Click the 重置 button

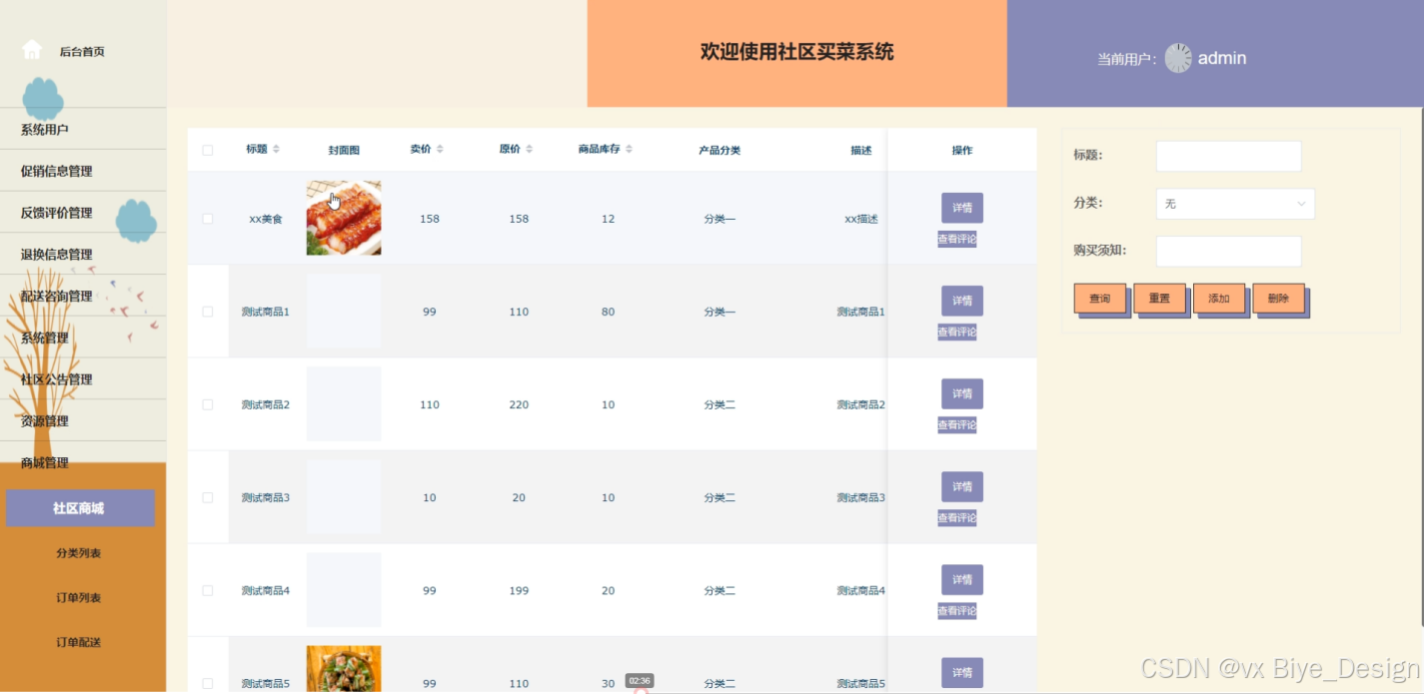coord(1159,299)
